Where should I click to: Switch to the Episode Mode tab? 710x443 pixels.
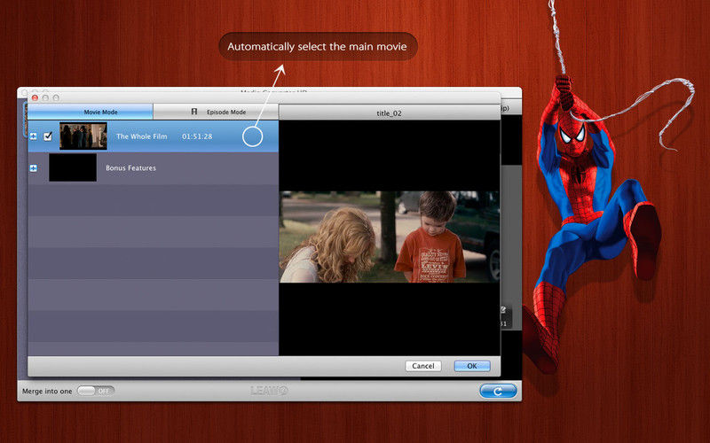216,112
